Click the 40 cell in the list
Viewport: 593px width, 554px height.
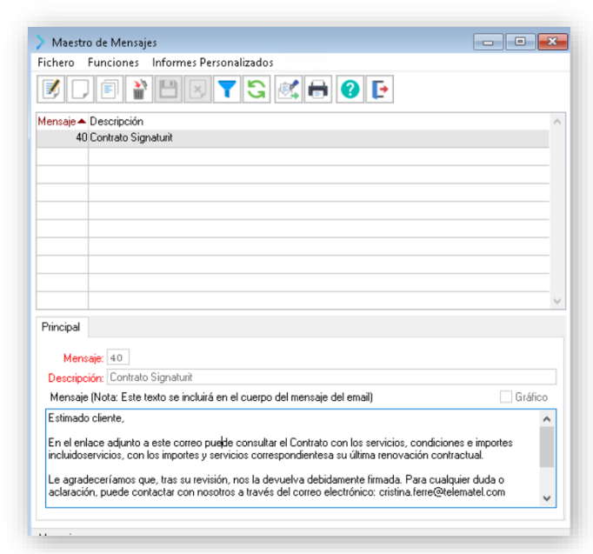(x=63, y=137)
